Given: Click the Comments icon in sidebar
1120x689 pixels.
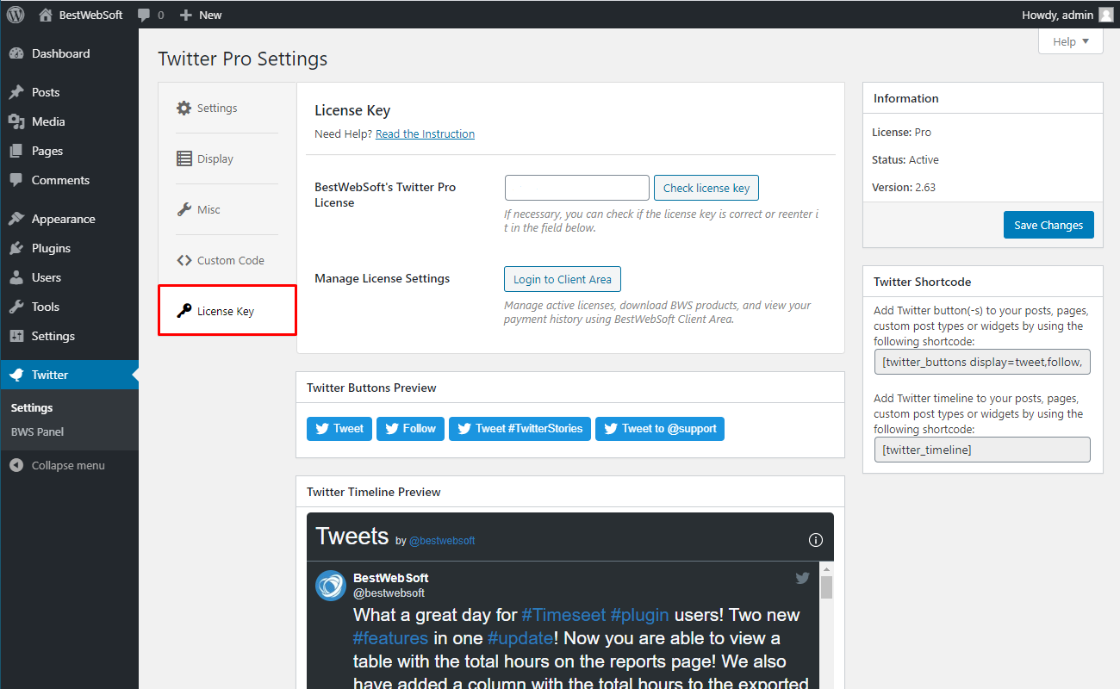Looking at the screenshot, I should click(x=16, y=180).
